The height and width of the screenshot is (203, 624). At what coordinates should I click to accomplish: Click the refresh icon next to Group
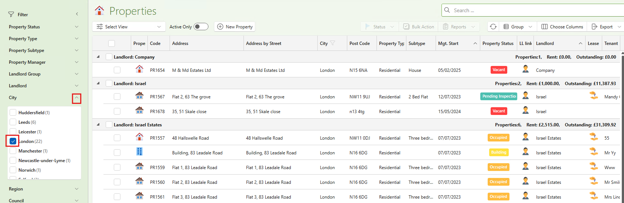pos(493,27)
